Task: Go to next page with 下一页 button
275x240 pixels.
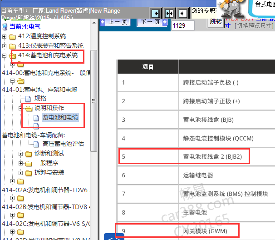Action: click(152, 22)
